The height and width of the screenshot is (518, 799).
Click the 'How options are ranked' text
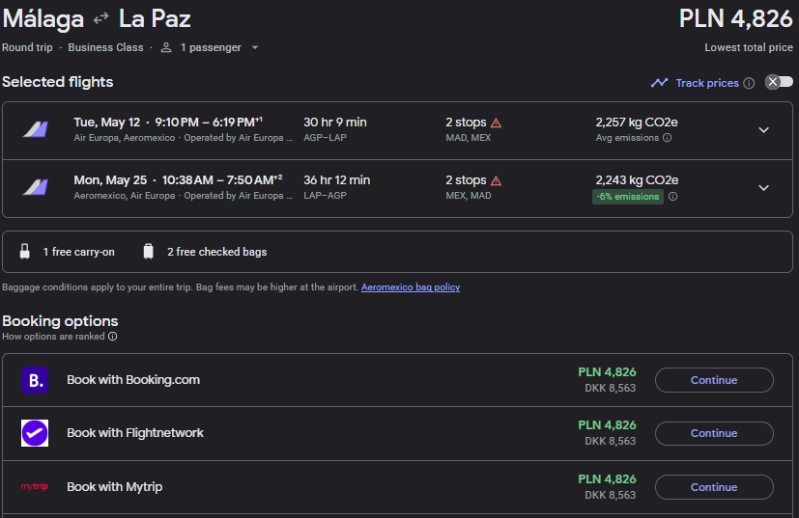pos(53,337)
